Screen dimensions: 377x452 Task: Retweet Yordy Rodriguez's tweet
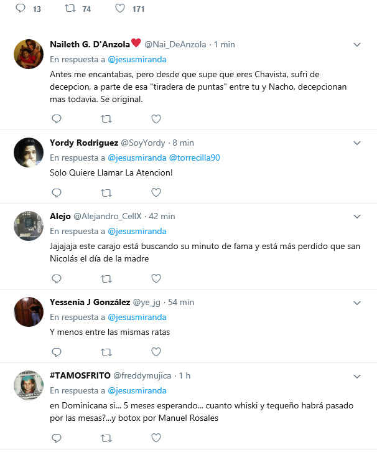pyautogui.click(x=106, y=192)
